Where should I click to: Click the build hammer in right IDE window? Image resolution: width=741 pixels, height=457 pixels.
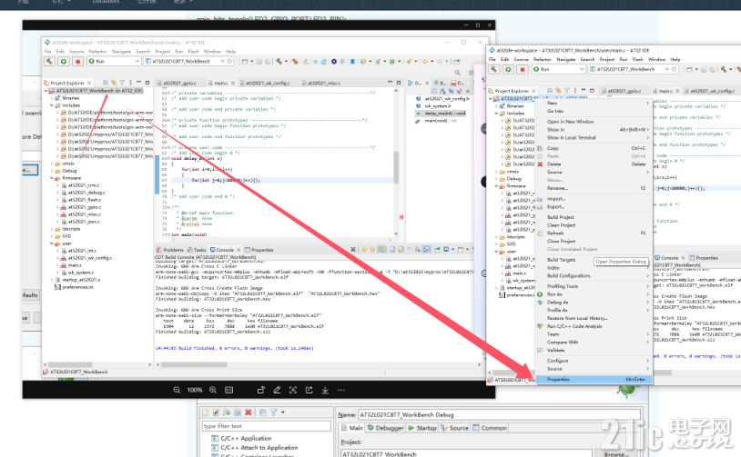point(494,69)
